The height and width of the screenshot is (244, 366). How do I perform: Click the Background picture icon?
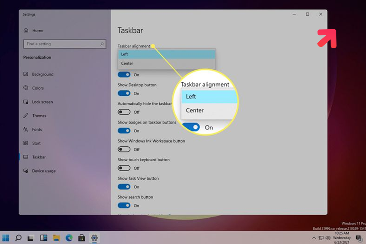pyautogui.click(x=26, y=74)
